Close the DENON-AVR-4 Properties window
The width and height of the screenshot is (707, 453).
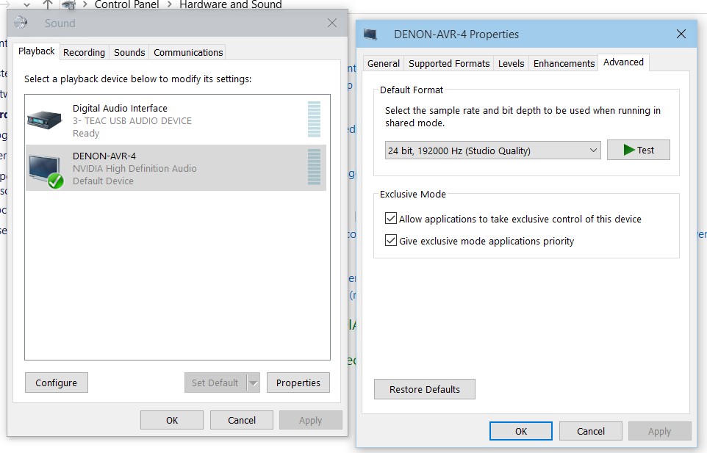coord(681,34)
